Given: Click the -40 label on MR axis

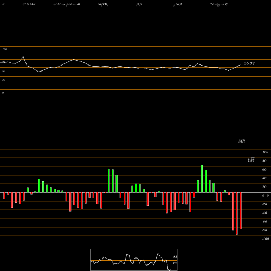Looking at the screenshot, I should (x=264, y=213).
